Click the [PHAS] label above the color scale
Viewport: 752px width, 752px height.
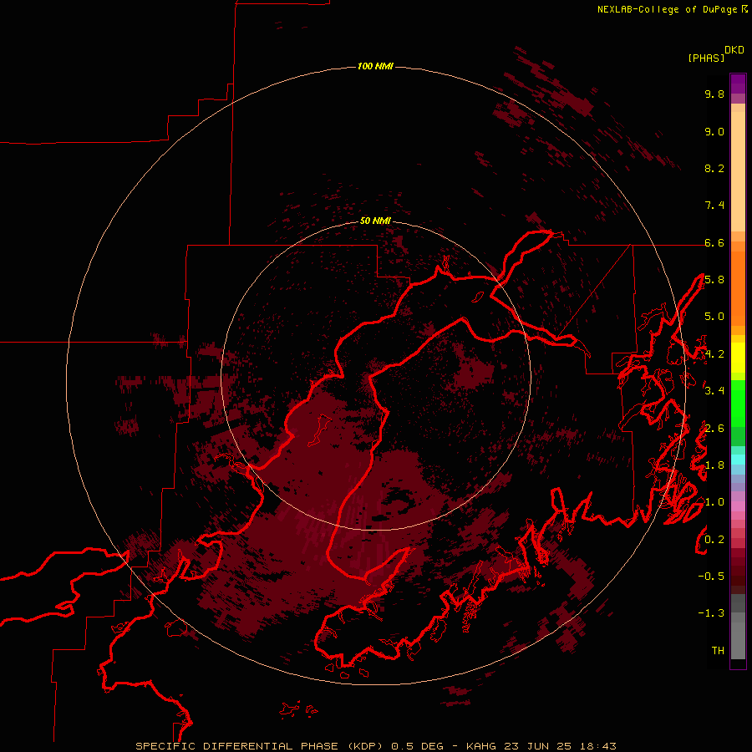pyautogui.click(x=706, y=58)
